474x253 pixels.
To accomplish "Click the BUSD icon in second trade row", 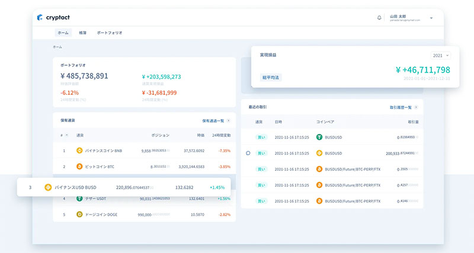I will 319,153.
